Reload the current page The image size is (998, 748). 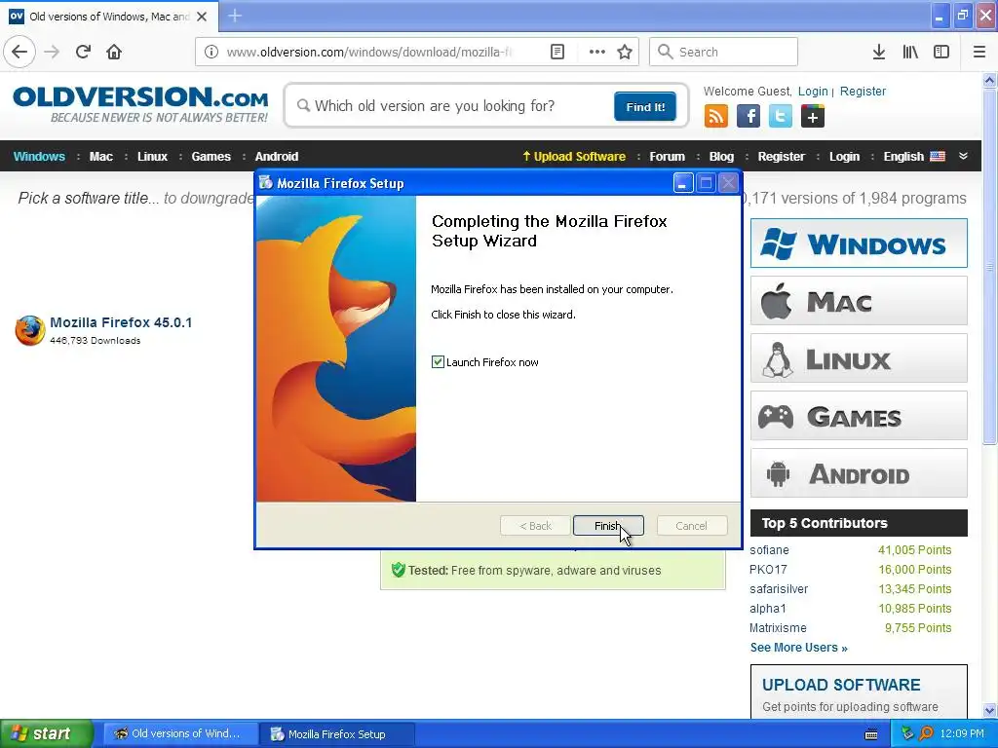click(84, 52)
